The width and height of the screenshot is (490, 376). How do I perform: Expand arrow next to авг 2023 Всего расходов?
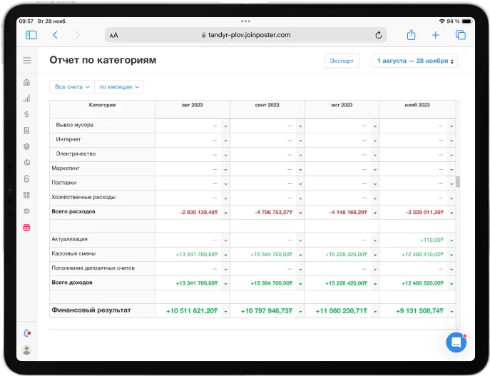[225, 213]
